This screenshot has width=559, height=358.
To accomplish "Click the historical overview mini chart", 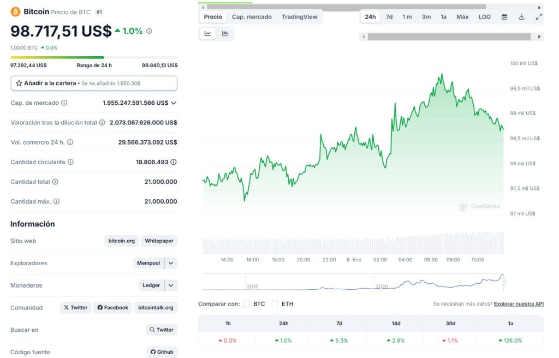I will pyautogui.click(x=353, y=282).
